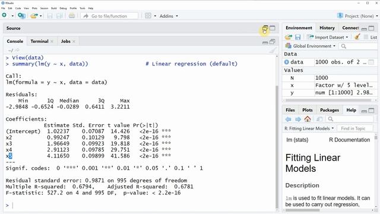The height and width of the screenshot is (214, 380).
Task: Open the Plots menu
Action: [x=34, y=8]
